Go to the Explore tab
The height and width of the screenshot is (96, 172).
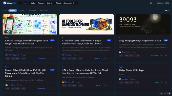point(26,3)
